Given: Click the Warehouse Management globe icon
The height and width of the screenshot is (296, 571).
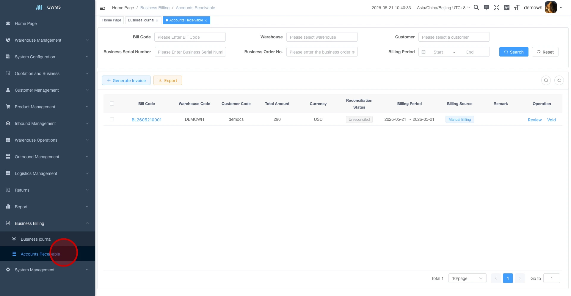Looking at the screenshot, I should [8, 40].
